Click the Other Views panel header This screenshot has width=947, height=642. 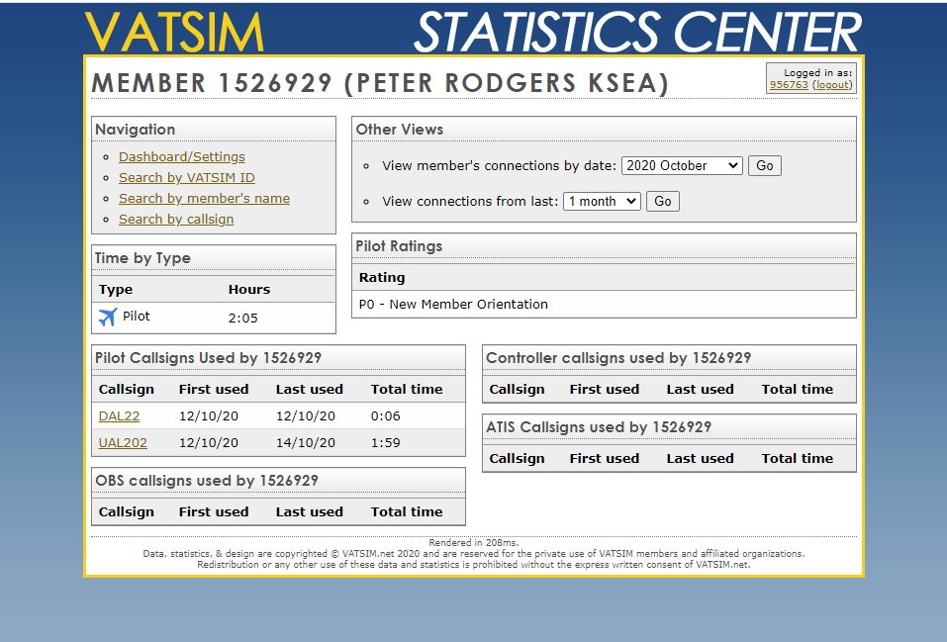pyautogui.click(x=400, y=130)
